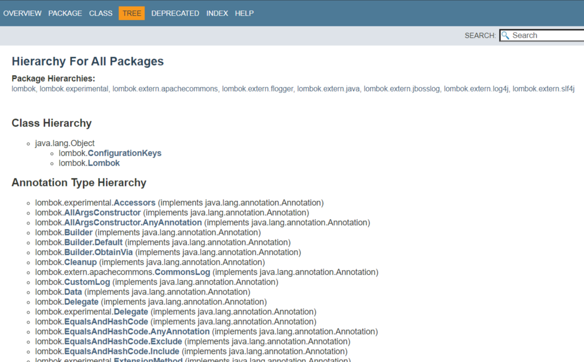Open the CLASS navigation item

coord(101,13)
